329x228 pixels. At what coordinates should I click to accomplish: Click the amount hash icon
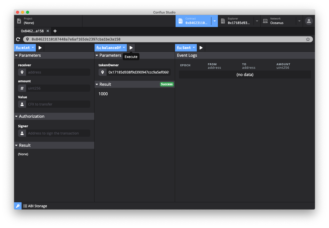click(x=22, y=88)
